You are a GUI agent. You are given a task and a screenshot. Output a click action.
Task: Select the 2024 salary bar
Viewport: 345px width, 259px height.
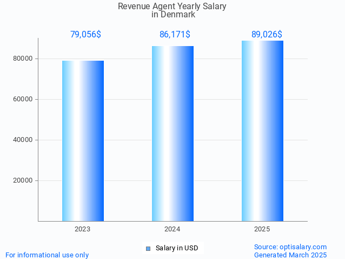172,134
